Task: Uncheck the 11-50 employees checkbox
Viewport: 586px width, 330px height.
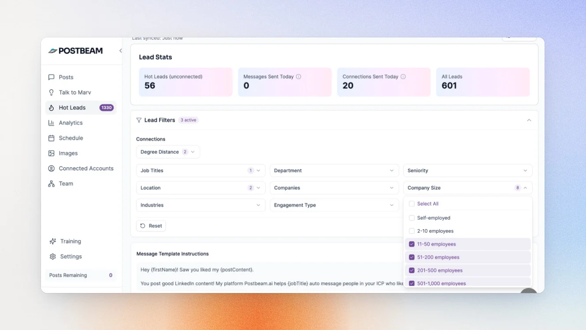Action: pyautogui.click(x=412, y=244)
